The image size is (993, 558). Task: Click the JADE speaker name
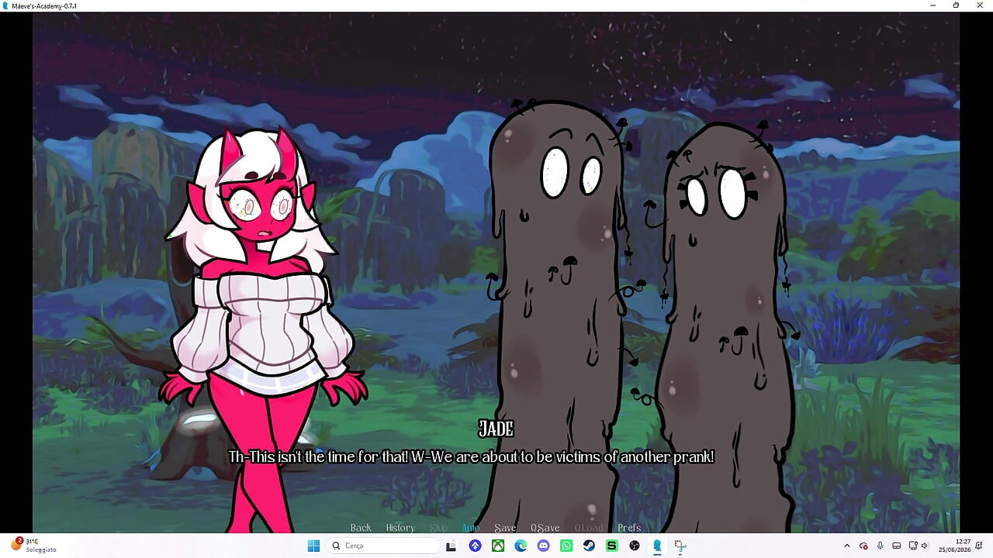(496, 429)
